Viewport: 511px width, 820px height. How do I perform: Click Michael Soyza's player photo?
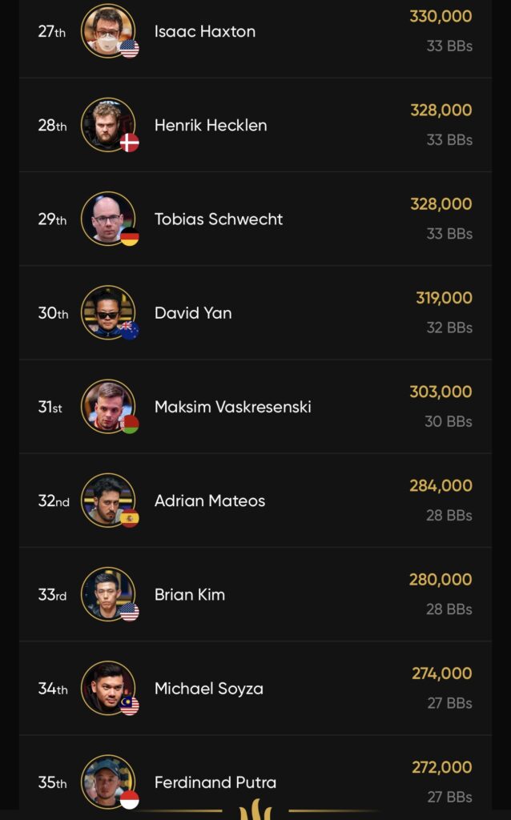click(x=107, y=687)
